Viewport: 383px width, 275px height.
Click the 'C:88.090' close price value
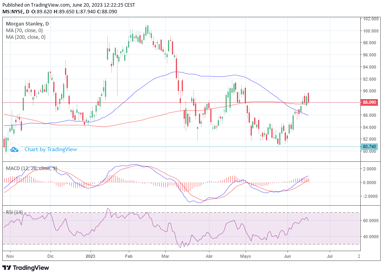pos(107,11)
